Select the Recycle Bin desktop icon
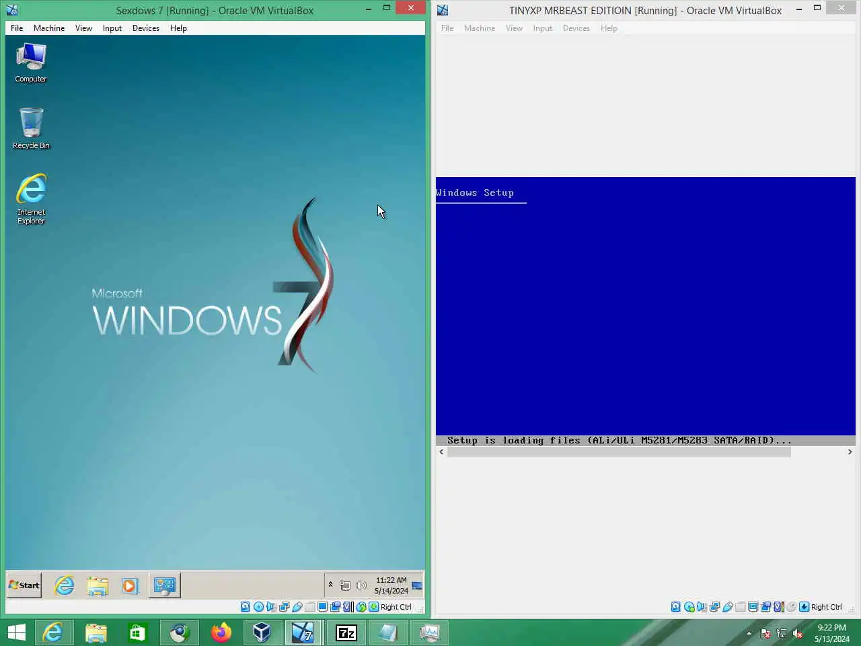This screenshot has width=861, height=646. coord(31,128)
